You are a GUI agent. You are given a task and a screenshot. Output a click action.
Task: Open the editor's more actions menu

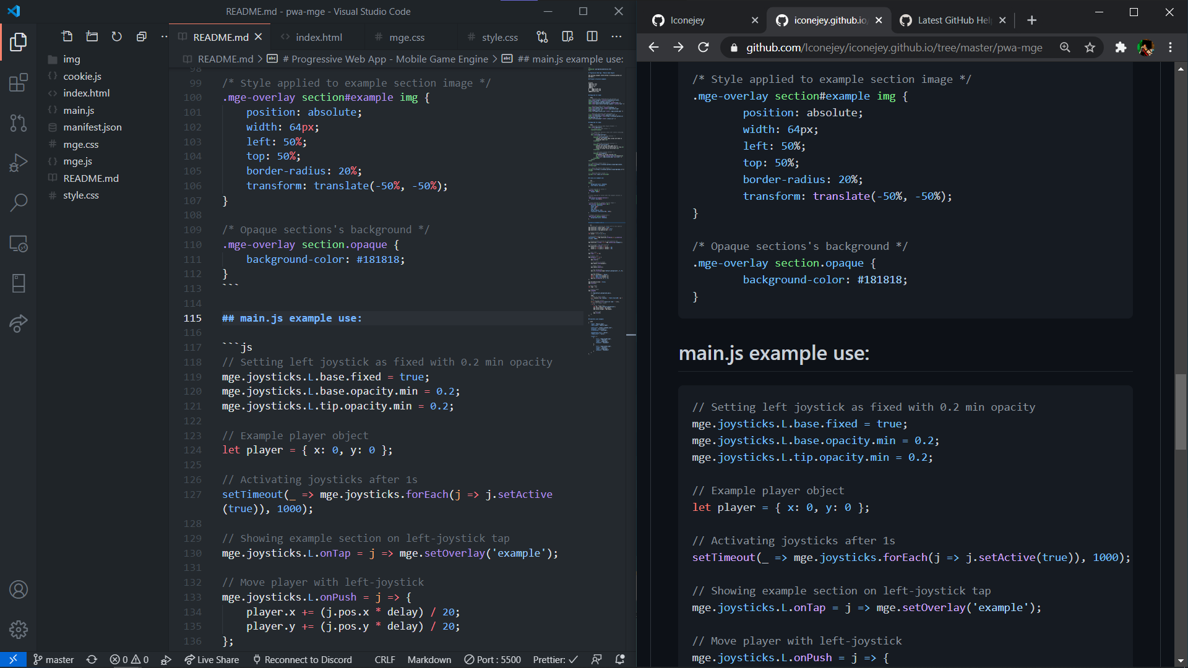[616, 36]
